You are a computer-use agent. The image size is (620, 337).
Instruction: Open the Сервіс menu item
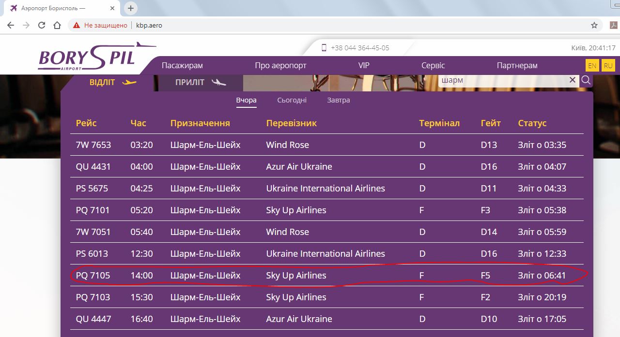click(x=433, y=65)
